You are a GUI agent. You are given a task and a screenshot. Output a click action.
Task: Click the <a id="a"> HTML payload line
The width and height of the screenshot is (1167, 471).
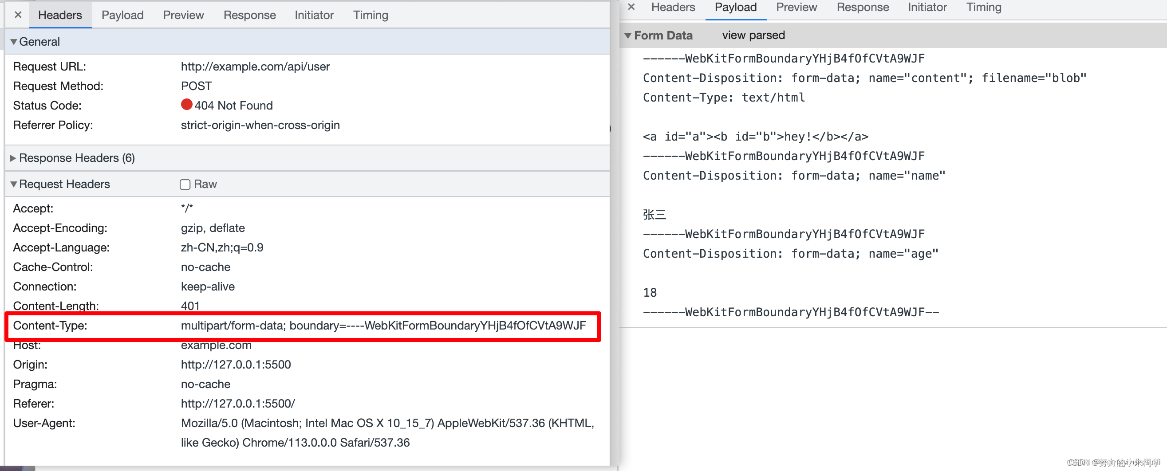click(756, 136)
